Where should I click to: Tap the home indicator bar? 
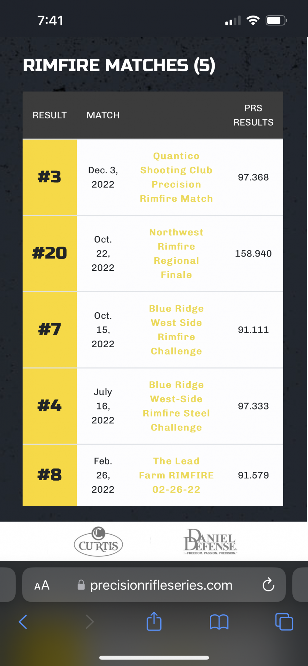[x=154, y=658]
